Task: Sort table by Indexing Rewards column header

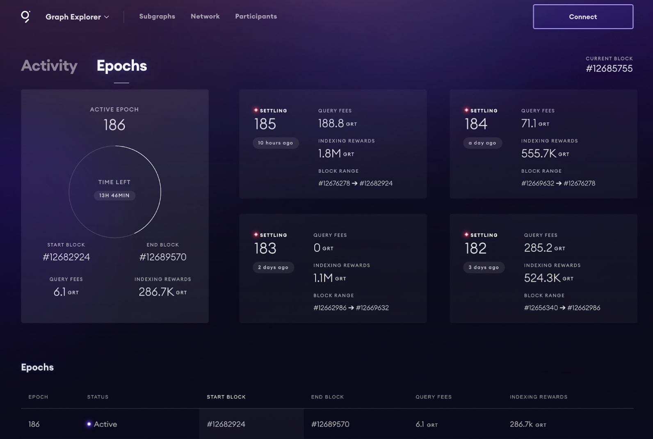Action: (538, 397)
